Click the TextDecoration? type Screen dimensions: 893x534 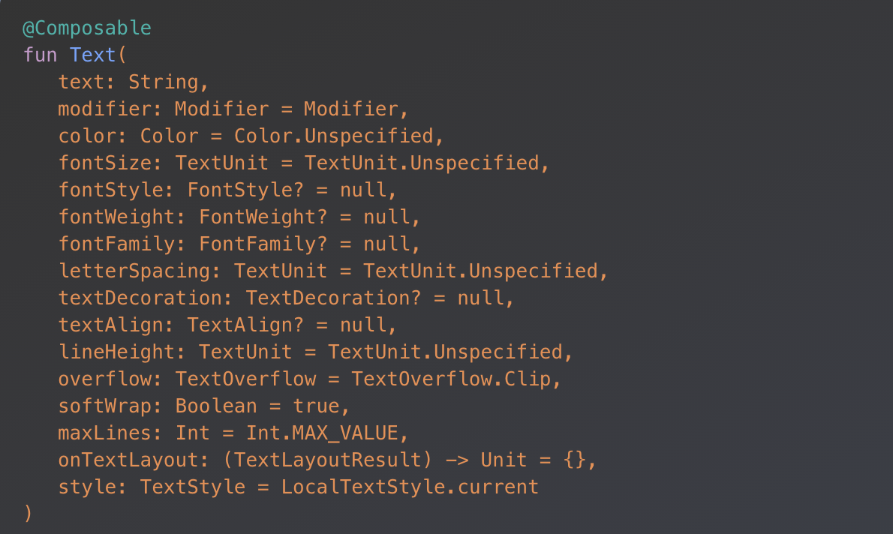333,298
